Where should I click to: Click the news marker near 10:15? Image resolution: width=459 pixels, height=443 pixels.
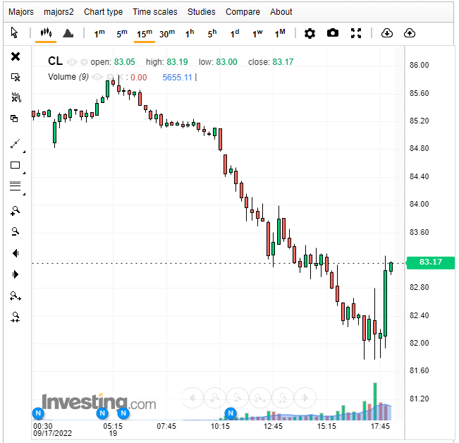coord(230,413)
